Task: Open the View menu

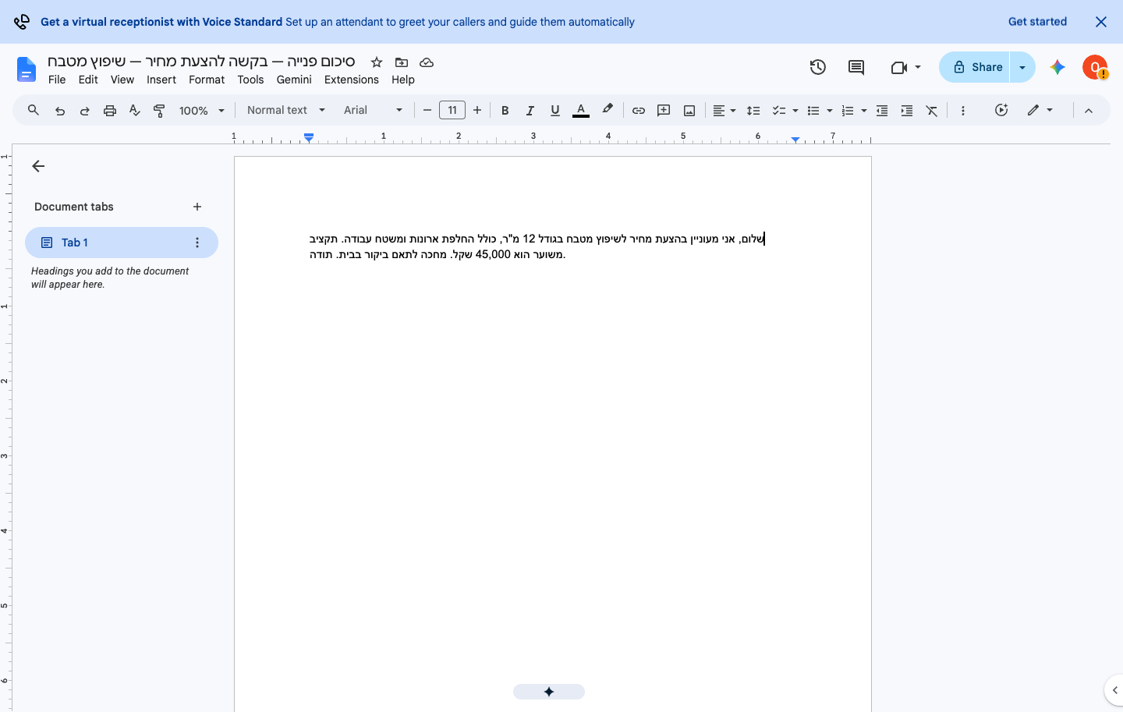Action: tap(122, 80)
